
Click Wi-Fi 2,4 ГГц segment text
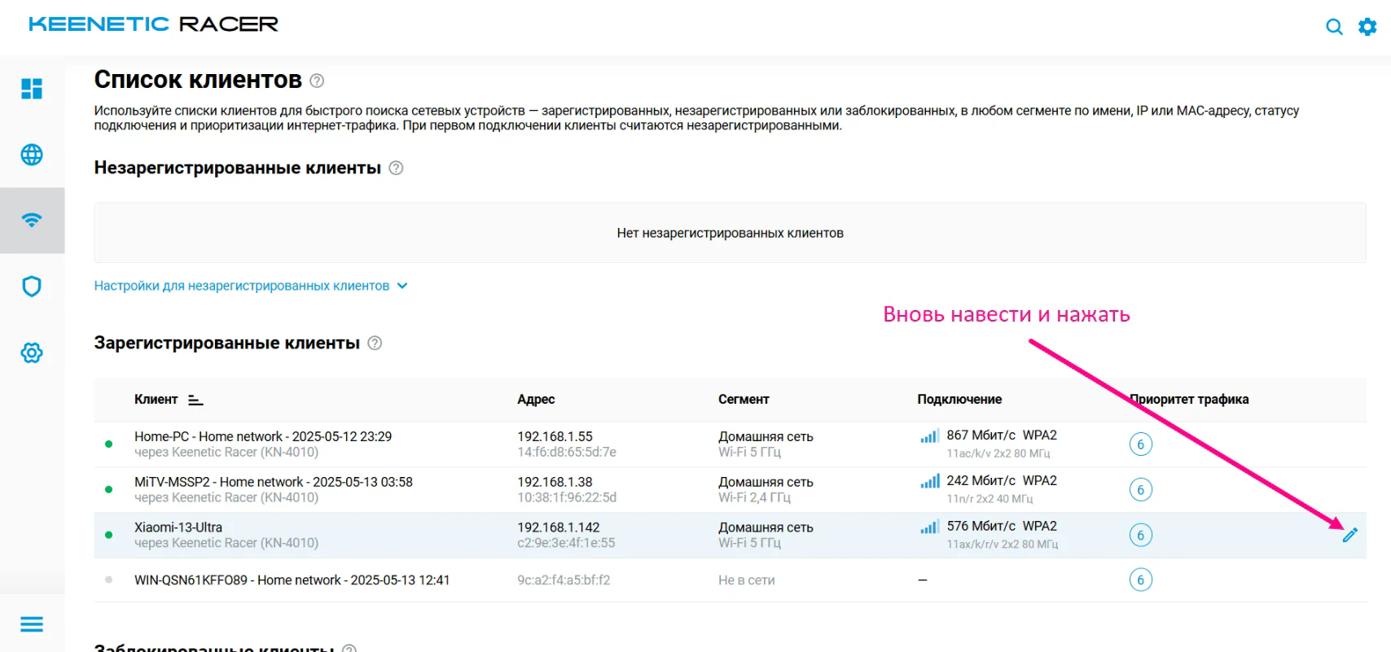click(754, 497)
